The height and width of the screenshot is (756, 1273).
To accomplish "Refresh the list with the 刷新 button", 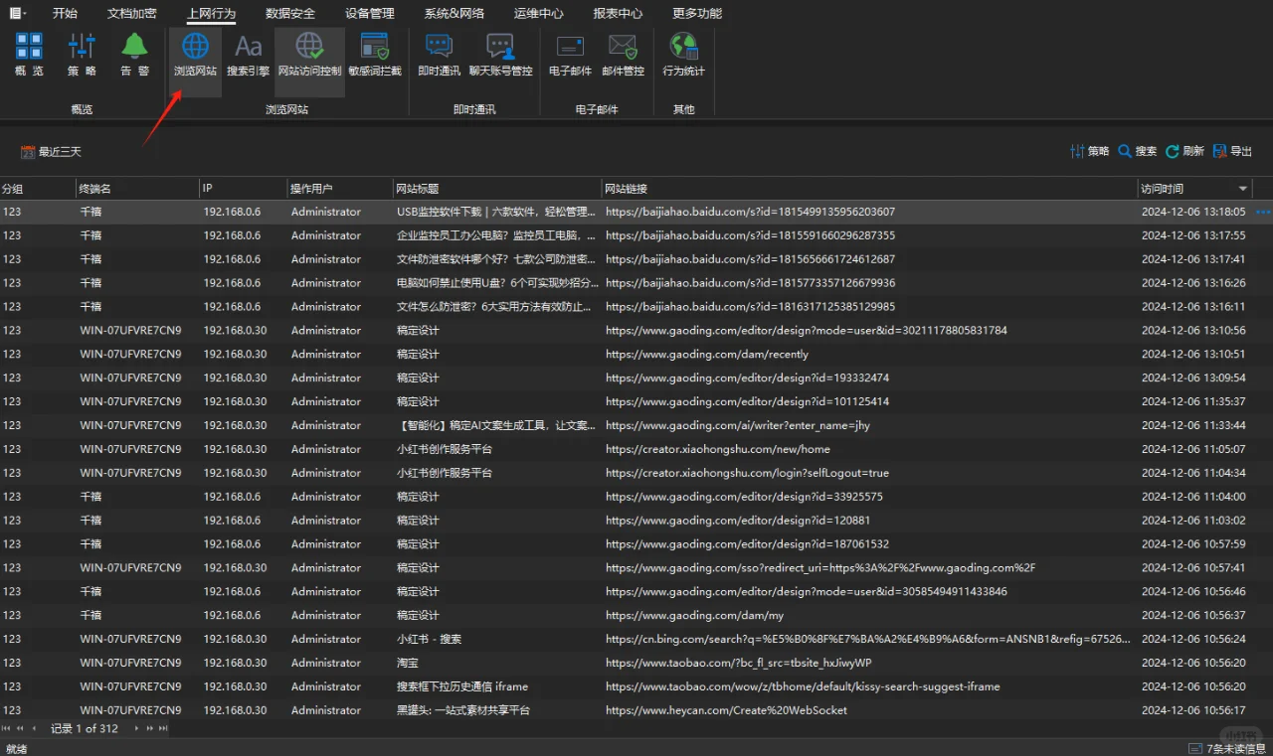I will point(1184,151).
